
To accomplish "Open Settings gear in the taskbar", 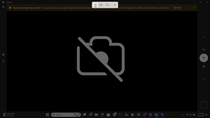I will tap(150, 115).
